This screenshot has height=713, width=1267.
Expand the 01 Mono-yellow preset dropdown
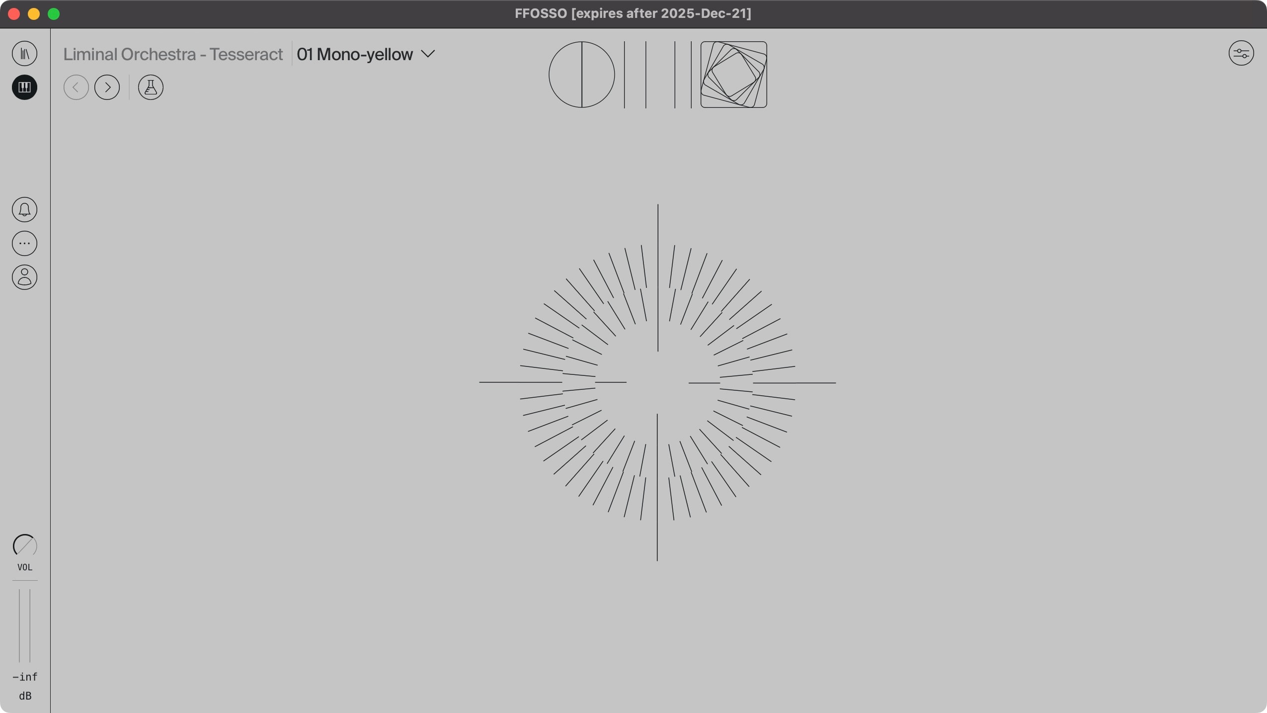[355, 54]
